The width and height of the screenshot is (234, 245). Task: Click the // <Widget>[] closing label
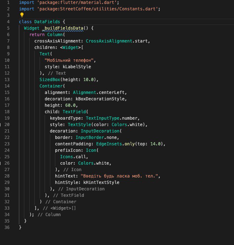click(x=59, y=208)
